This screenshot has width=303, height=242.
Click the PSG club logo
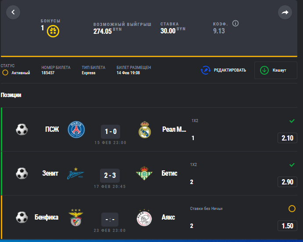pos(76,130)
